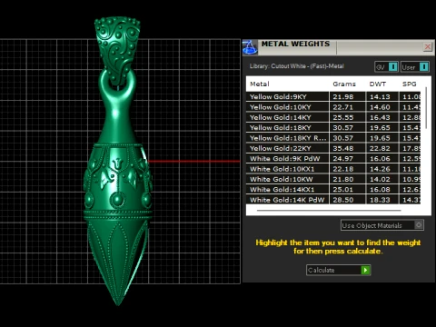436x327 pixels.
Task: Select the Yellow Gold:10KY row
Action: [x=333, y=107]
